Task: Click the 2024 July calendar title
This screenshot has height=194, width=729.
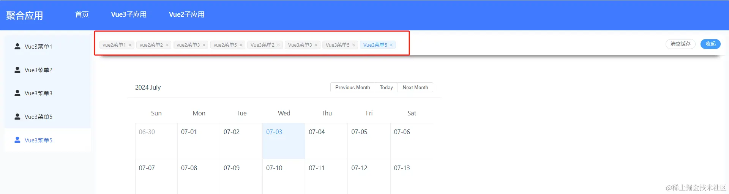Action: [x=148, y=87]
